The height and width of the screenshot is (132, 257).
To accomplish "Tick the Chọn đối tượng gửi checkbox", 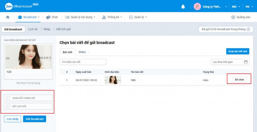I will [8, 98].
